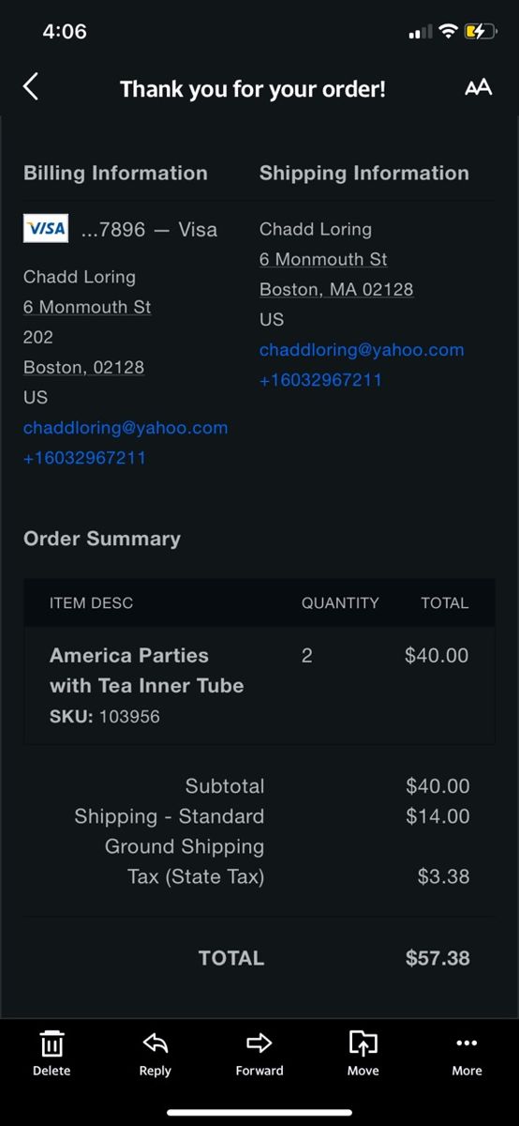Open the billing email chaddloring@yahoo.com
Screen dimensions: 519x1126
click(x=126, y=428)
